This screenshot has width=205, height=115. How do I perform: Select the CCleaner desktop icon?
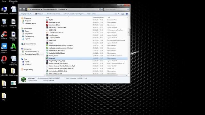click(4, 35)
